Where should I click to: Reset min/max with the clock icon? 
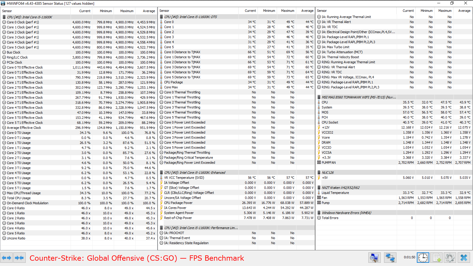pyautogui.click(x=423, y=258)
